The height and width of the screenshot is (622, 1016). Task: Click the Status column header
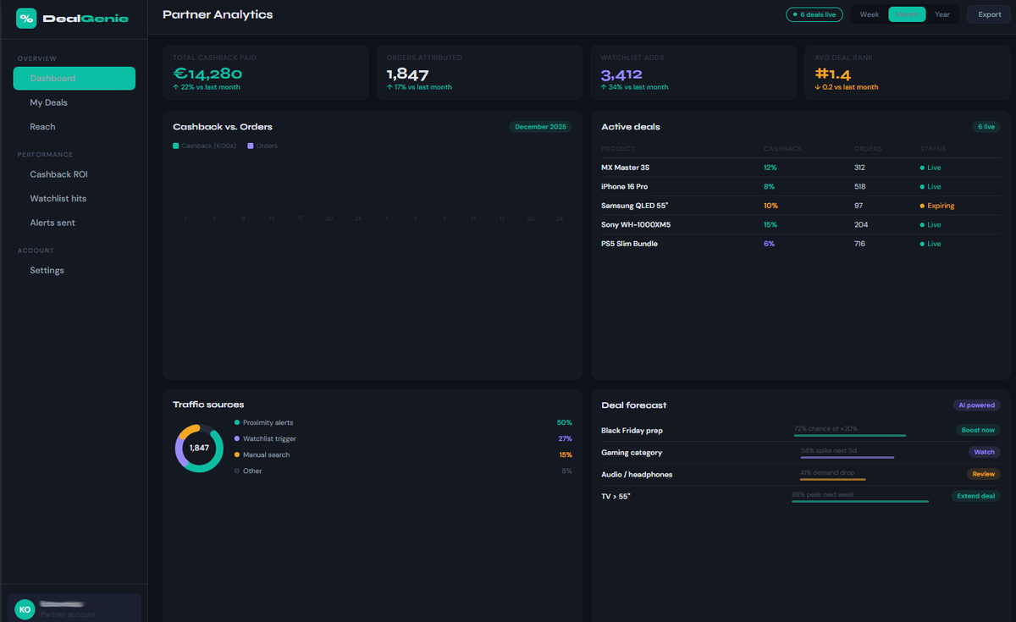click(x=933, y=149)
